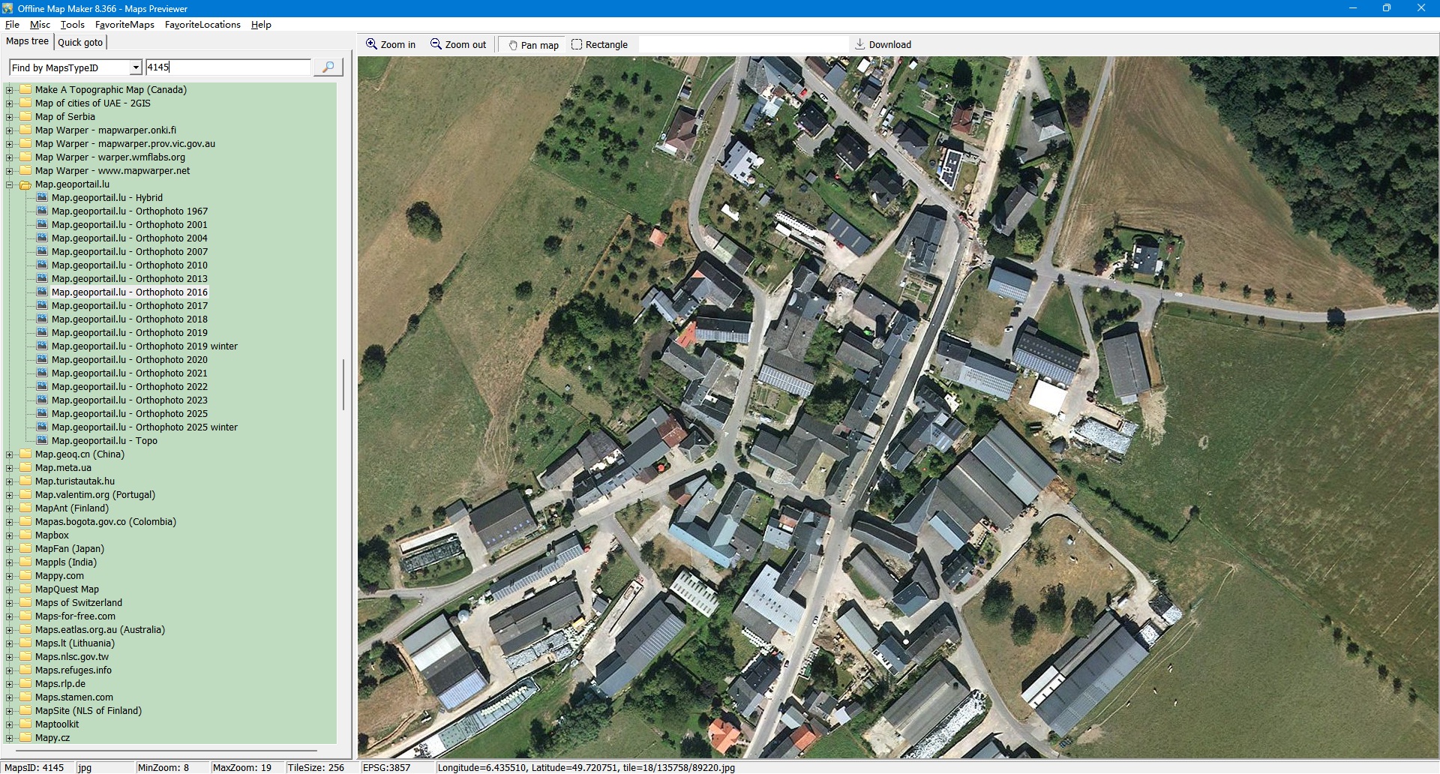Viewport: 1440px width, 774px height.
Task: Open the FavoriteLocations menu
Action: tap(202, 25)
